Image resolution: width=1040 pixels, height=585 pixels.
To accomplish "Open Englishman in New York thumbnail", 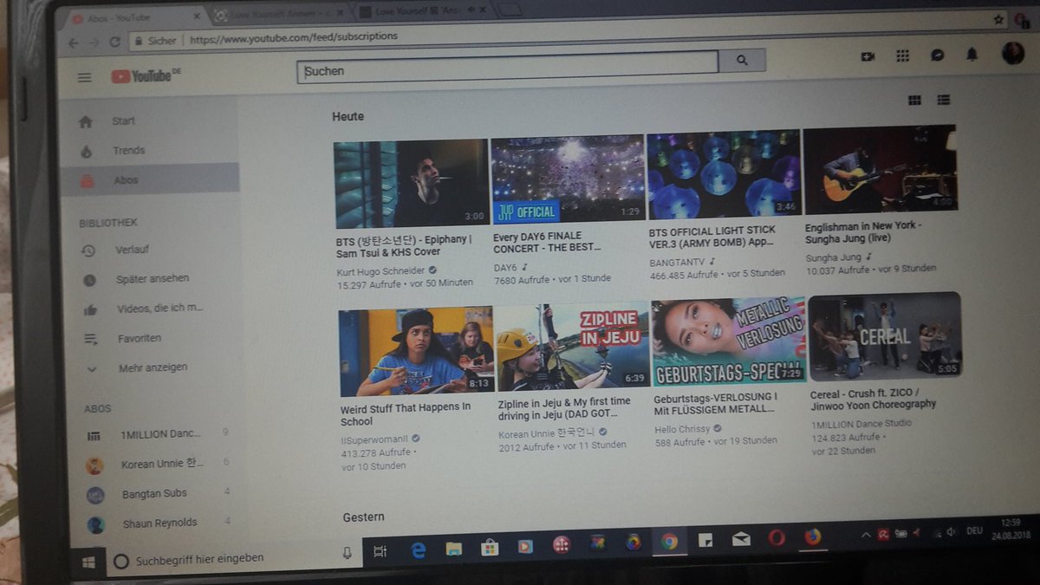I will [880, 169].
